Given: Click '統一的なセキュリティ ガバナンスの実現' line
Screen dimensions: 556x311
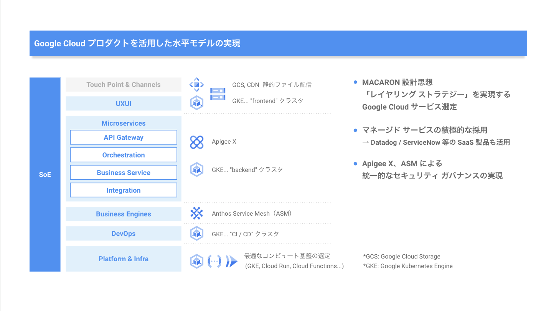Looking at the screenshot, I should tap(432, 176).
